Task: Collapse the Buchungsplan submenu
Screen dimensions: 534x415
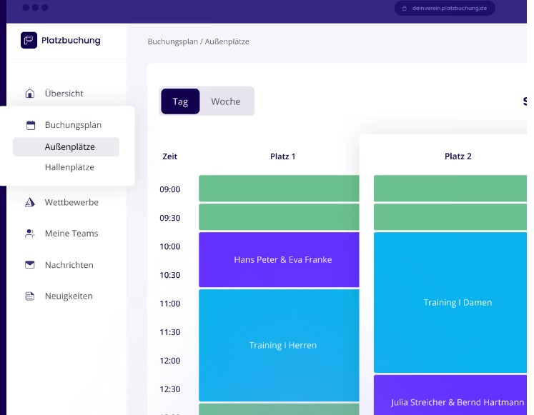Action: coord(72,125)
